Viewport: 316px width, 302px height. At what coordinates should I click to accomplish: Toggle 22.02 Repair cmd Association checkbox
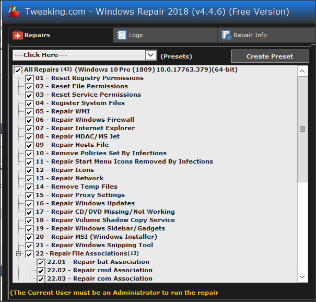point(41,271)
